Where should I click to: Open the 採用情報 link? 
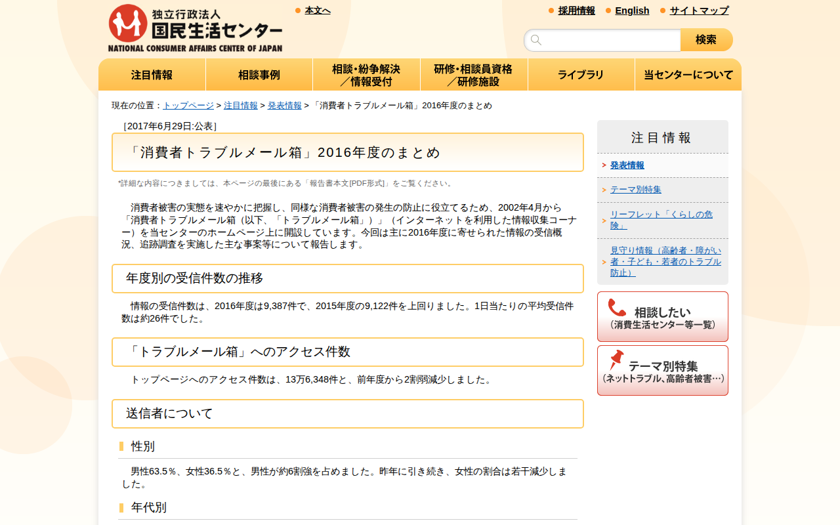pos(577,10)
